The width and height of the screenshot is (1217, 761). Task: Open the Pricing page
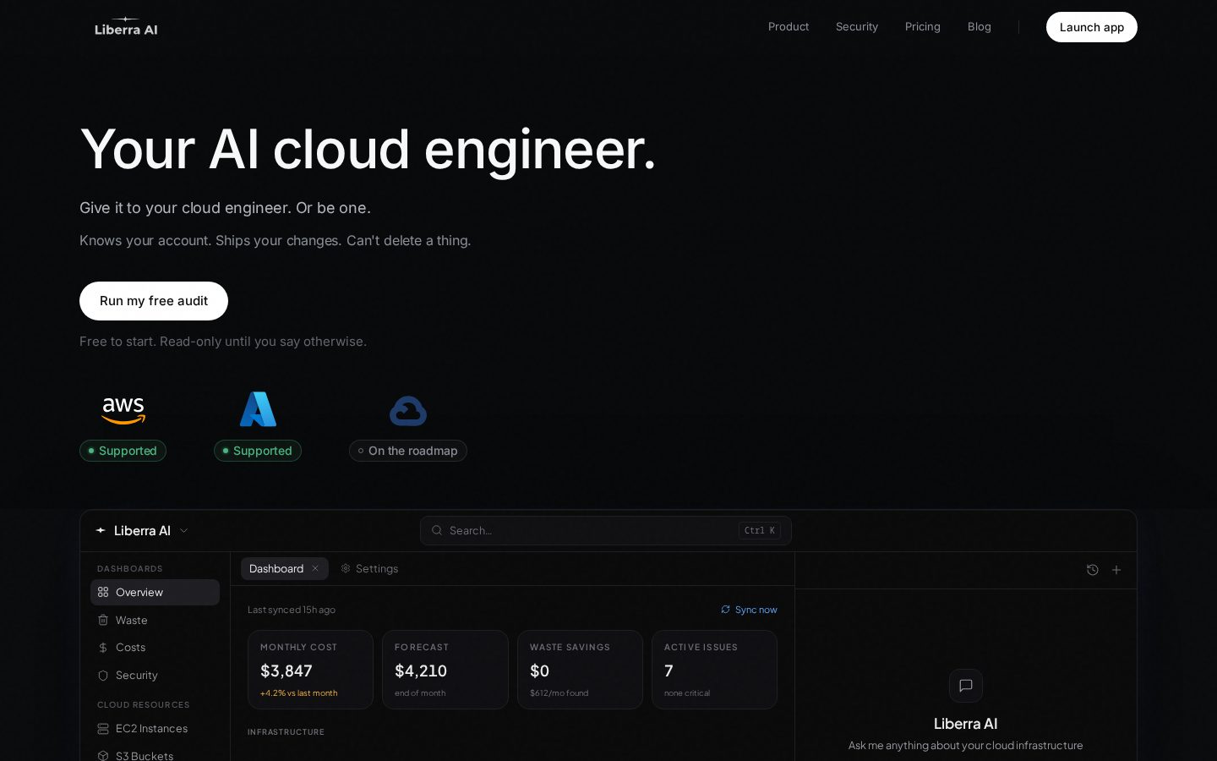(923, 27)
